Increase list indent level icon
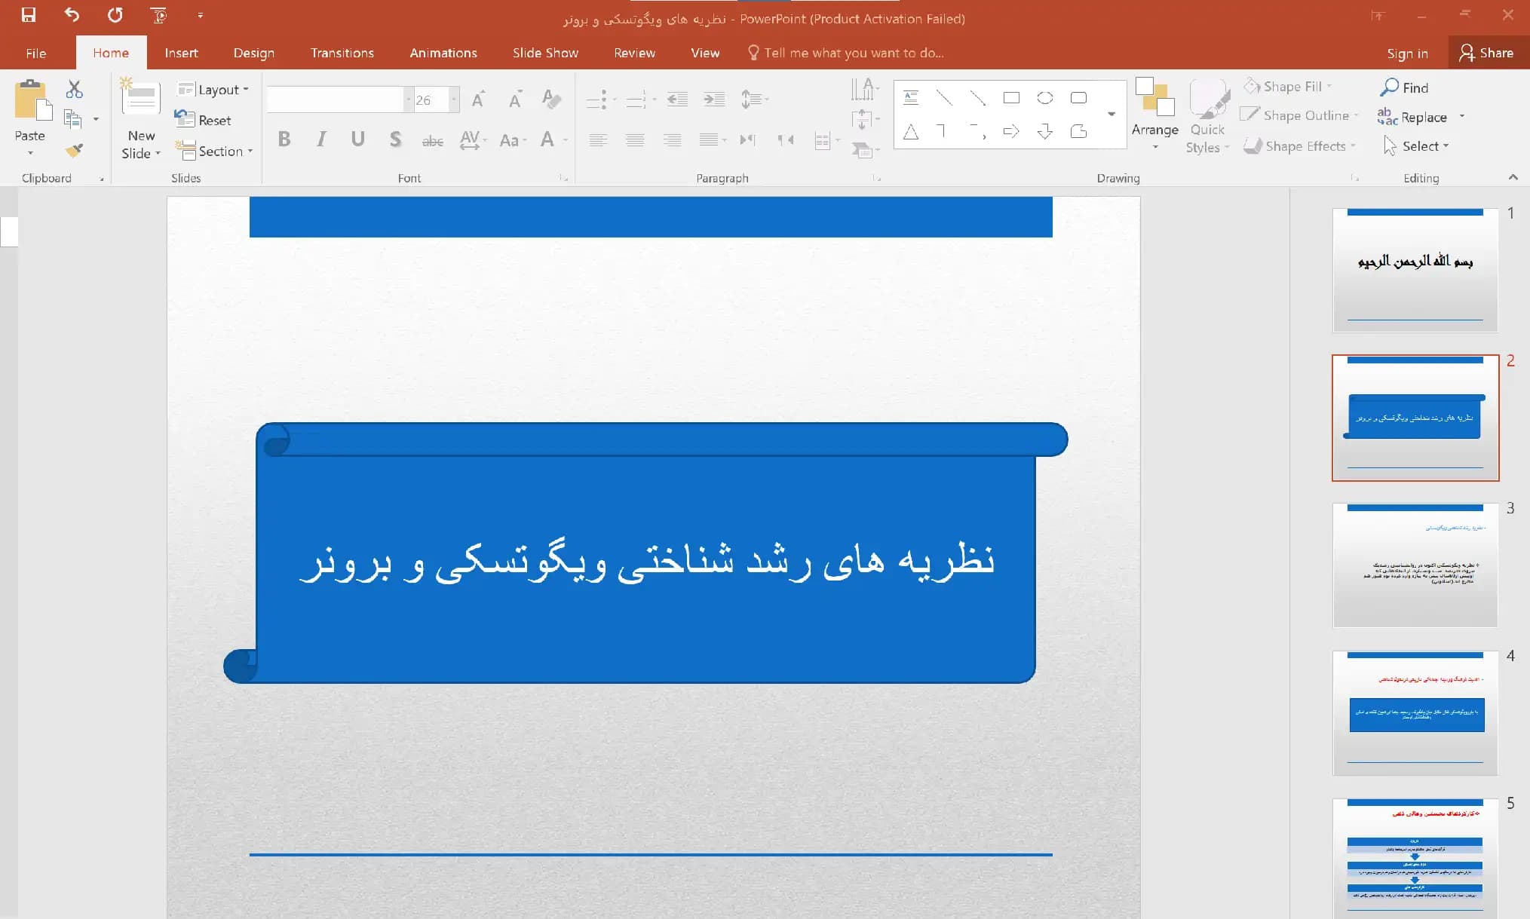 click(x=713, y=99)
